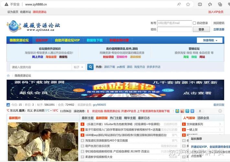The width and height of the screenshot is (230, 162).
Task: Open the 创业项目 link
Action: click(108, 57)
